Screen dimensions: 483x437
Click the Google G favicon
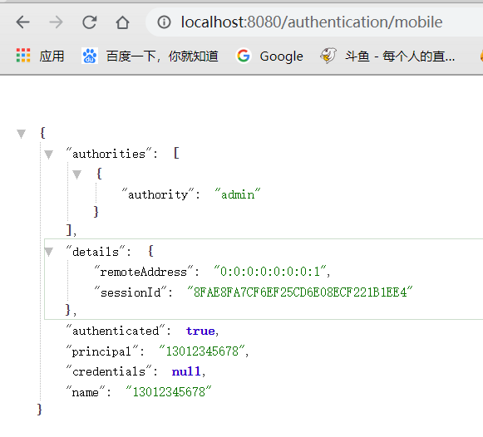(x=244, y=56)
